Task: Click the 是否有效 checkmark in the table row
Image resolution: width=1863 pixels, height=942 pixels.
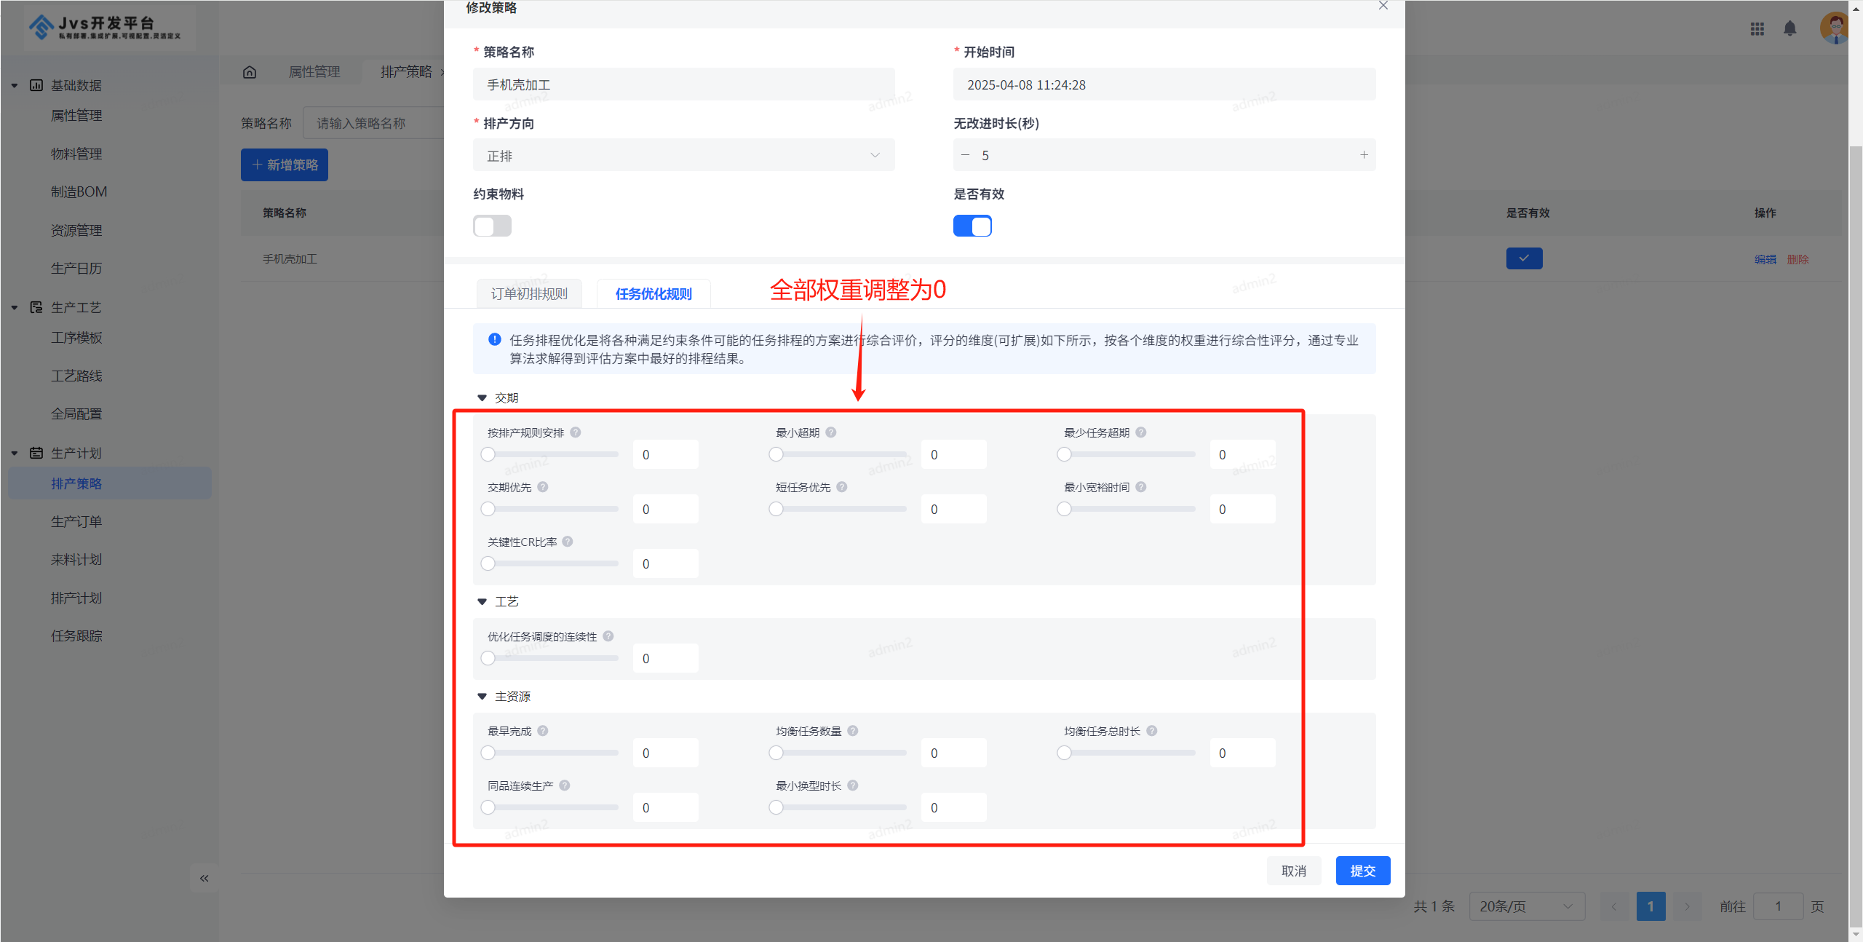Action: click(x=1524, y=258)
